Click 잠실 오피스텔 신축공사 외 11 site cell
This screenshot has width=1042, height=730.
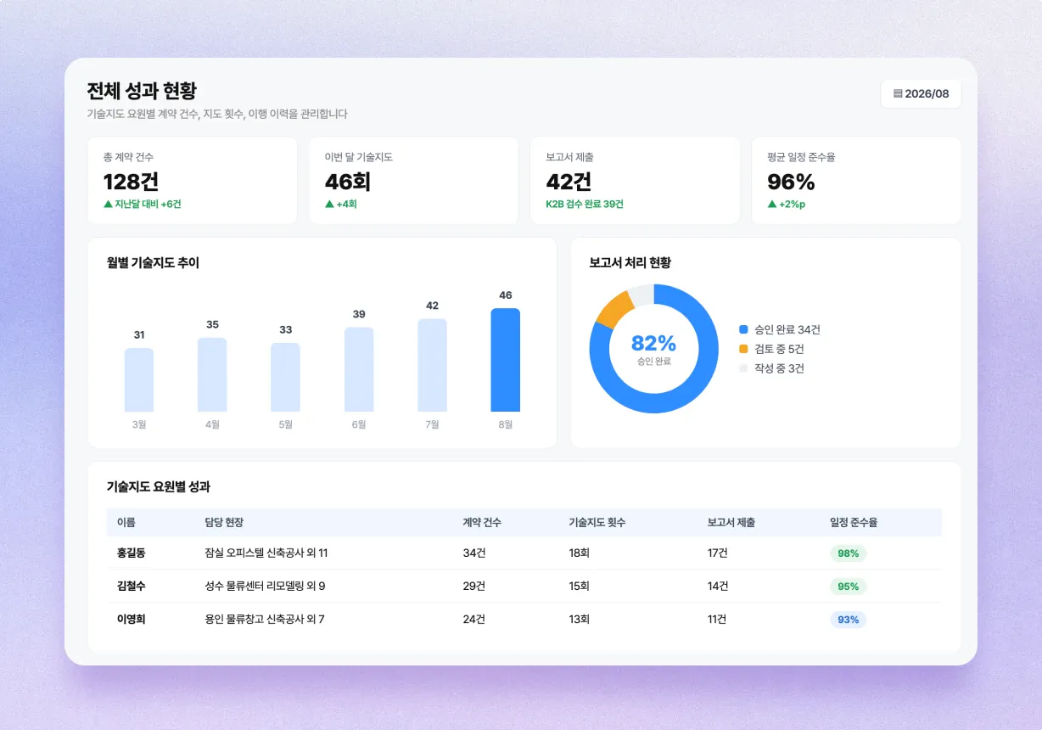(266, 553)
